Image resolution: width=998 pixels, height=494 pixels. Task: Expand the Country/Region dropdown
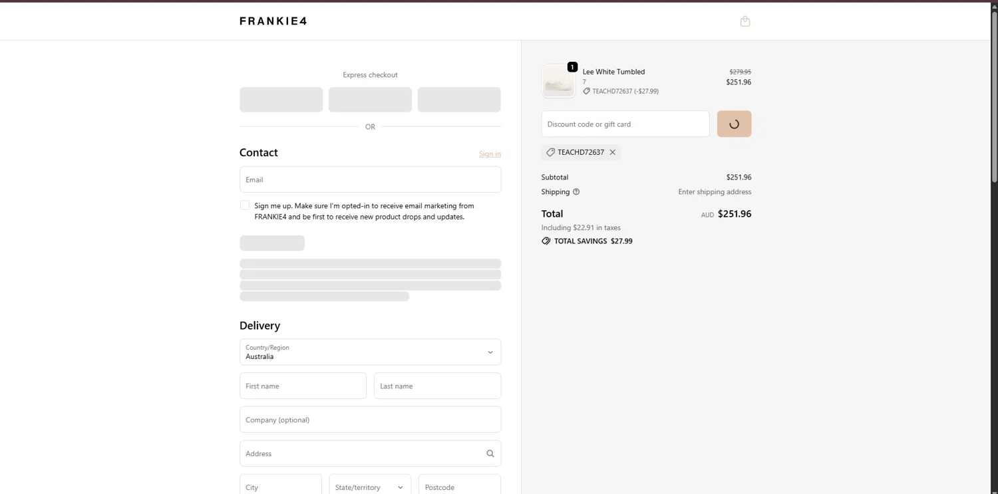point(371,352)
